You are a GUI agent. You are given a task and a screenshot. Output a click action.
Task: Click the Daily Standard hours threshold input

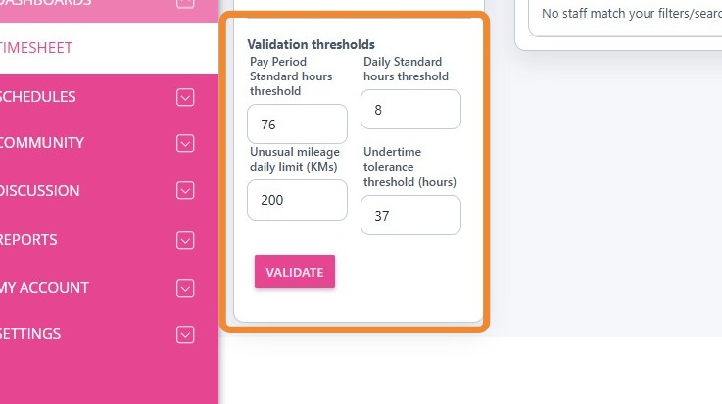pos(410,110)
